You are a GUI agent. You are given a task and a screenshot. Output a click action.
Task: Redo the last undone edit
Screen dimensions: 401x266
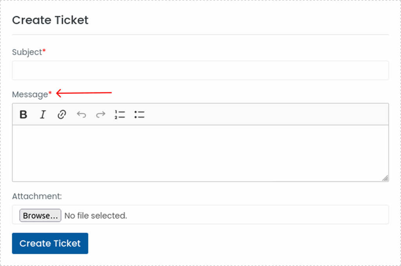click(x=101, y=115)
